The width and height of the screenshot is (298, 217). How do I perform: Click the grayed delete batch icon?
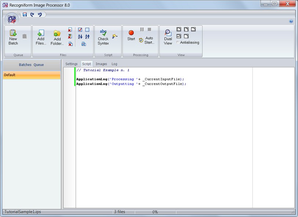click(25, 36)
